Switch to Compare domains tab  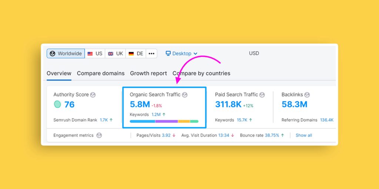(101, 73)
